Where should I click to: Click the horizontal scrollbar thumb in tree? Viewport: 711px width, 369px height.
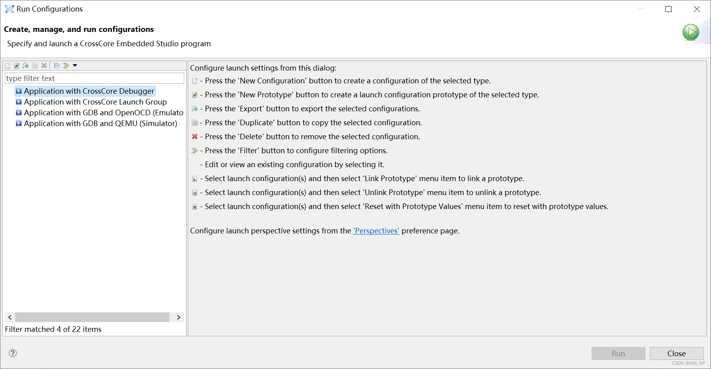(x=92, y=317)
